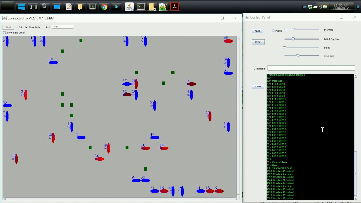Click the Step Size slider thumb
The height and width of the screenshot is (203, 361).
298,56
